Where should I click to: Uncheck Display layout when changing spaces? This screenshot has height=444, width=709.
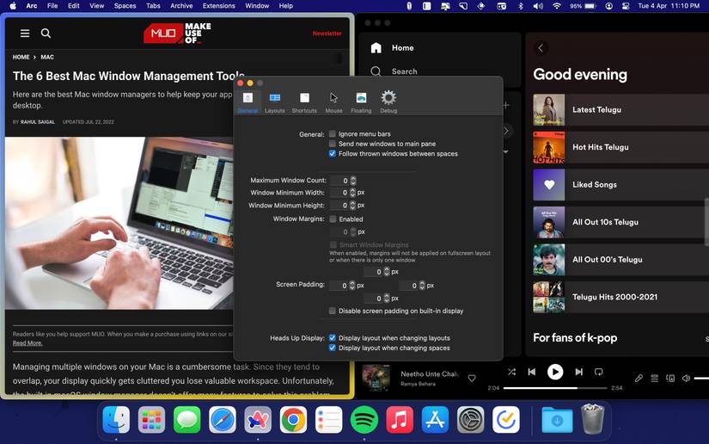pyautogui.click(x=333, y=348)
